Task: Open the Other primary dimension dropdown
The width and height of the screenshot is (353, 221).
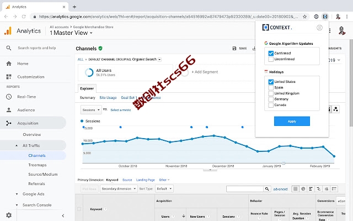Action: click(x=164, y=180)
